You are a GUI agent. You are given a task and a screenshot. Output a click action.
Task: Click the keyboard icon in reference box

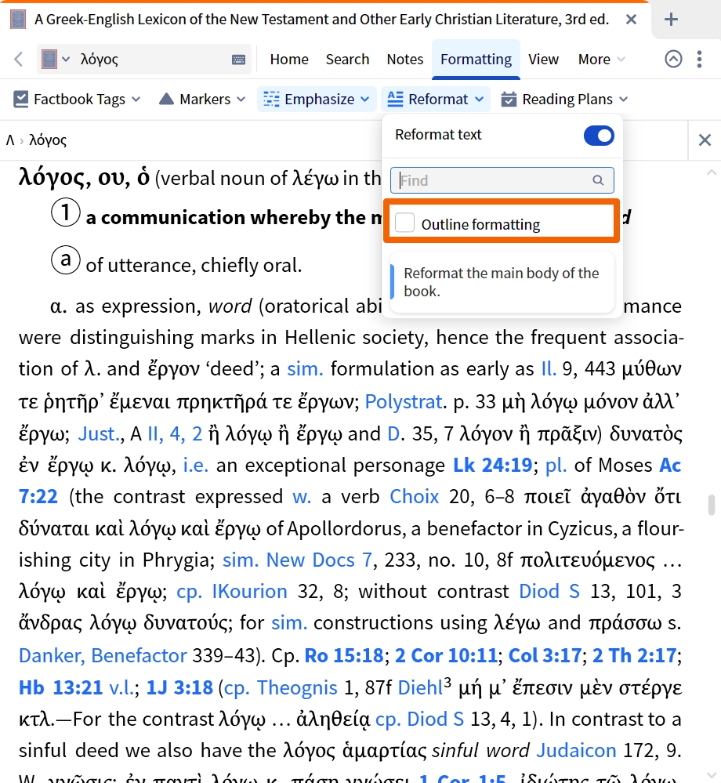(239, 60)
